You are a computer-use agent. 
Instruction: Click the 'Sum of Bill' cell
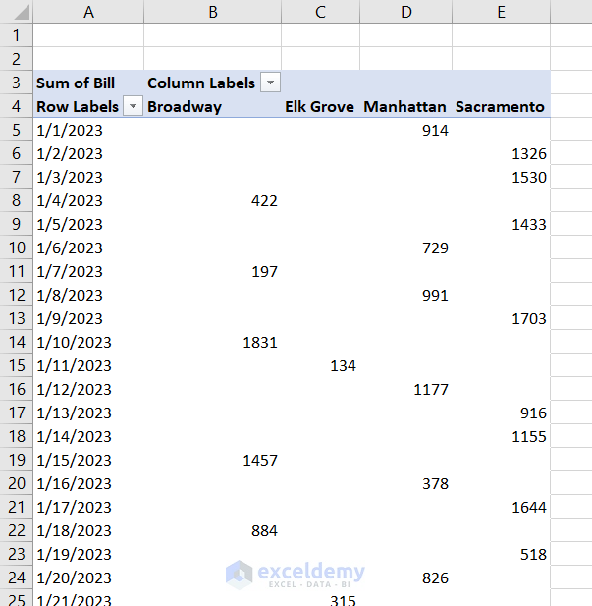pos(88,83)
